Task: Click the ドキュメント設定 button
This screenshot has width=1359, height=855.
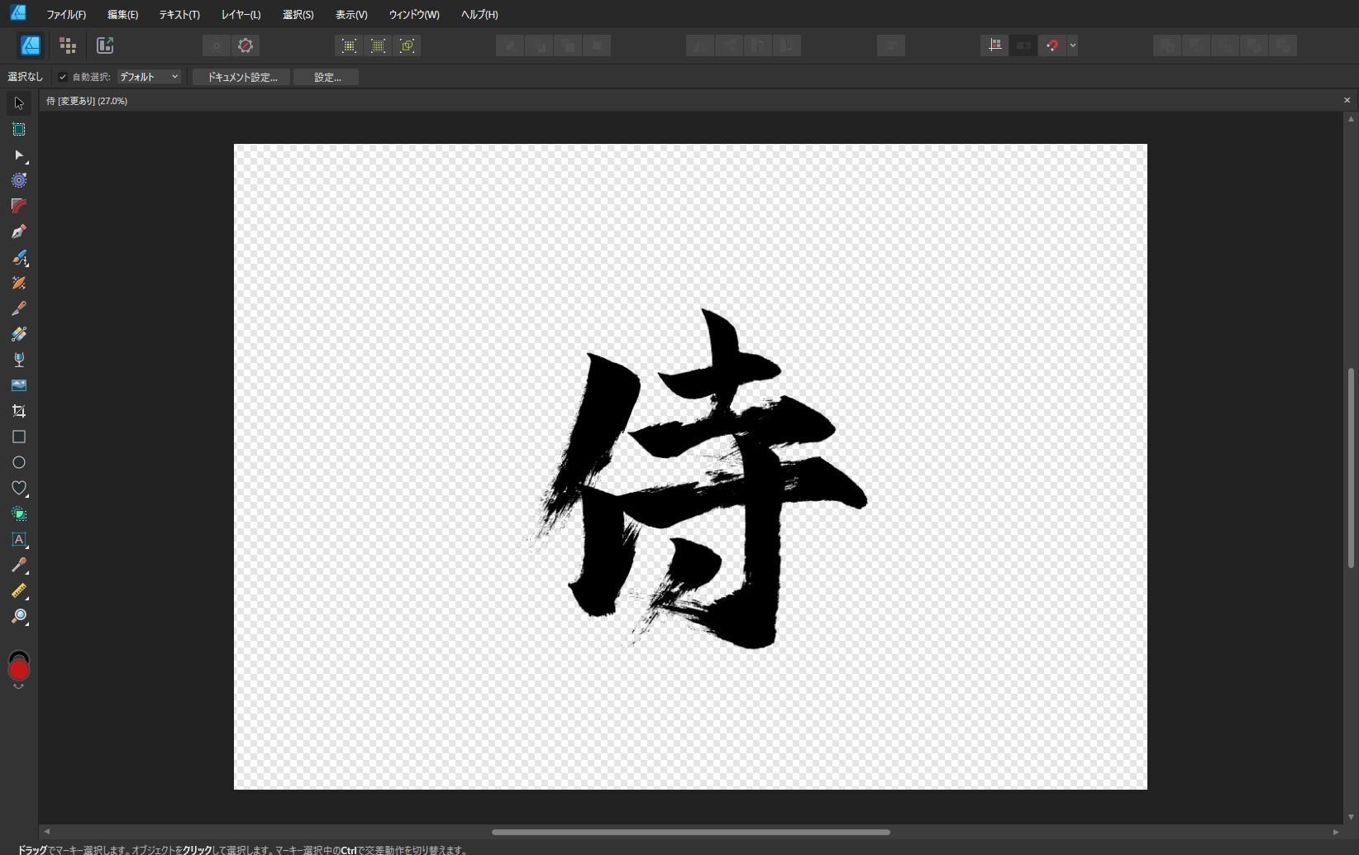Action: point(240,77)
